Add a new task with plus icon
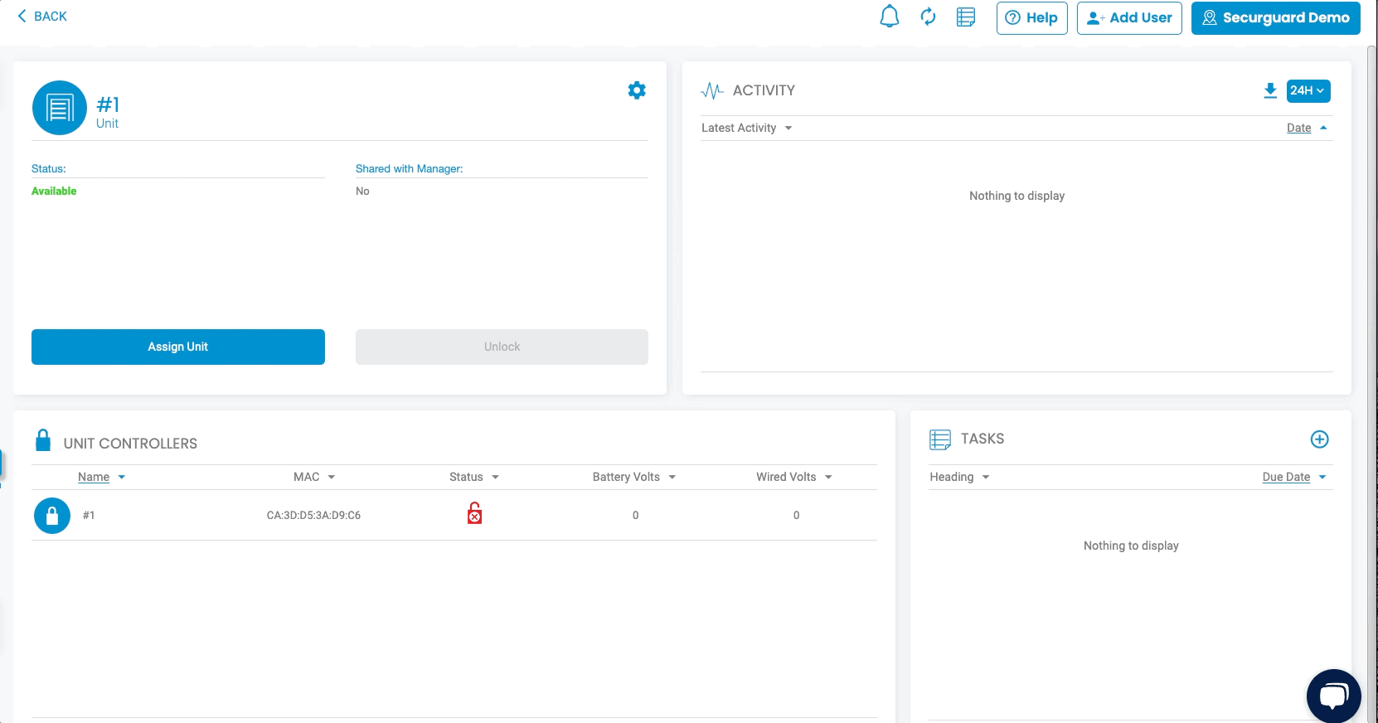Screen dimensions: 1378x723 point(1319,439)
